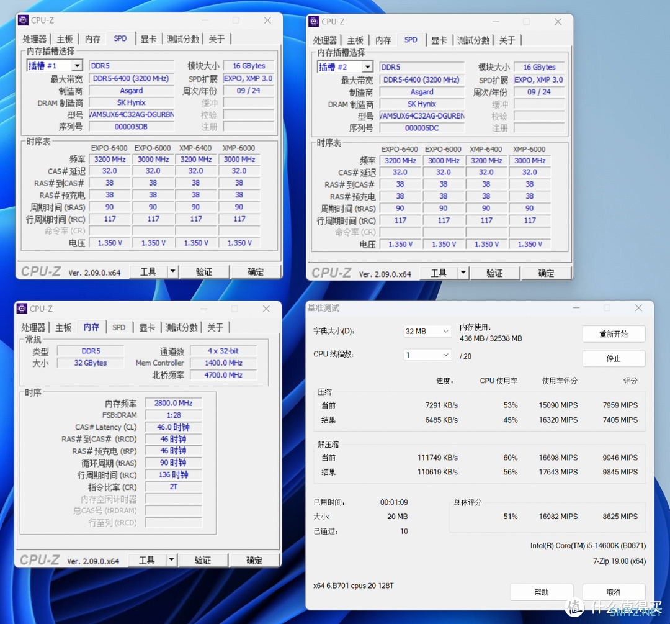This screenshot has width=670, height=624.
Task: Open 显卡 tab in slot #2 window
Action: pyautogui.click(x=439, y=40)
